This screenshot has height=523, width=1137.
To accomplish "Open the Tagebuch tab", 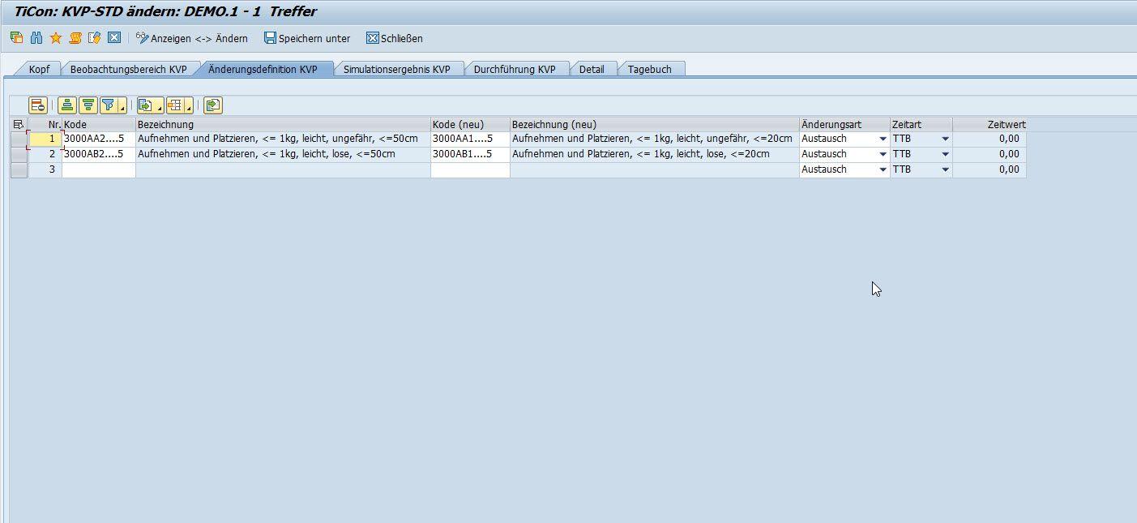I will pyautogui.click(x=649, y=69).
